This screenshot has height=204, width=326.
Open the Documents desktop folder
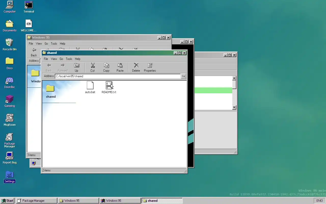click(x=9, y=26)
